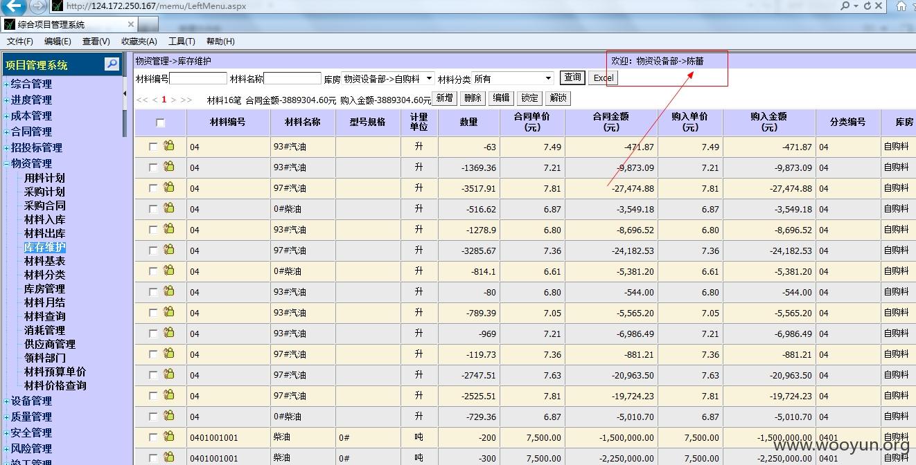Viewport: 916px width, 465px height.
Task: Toggle the select-all checkbox in table header
Action: [161, 123]
